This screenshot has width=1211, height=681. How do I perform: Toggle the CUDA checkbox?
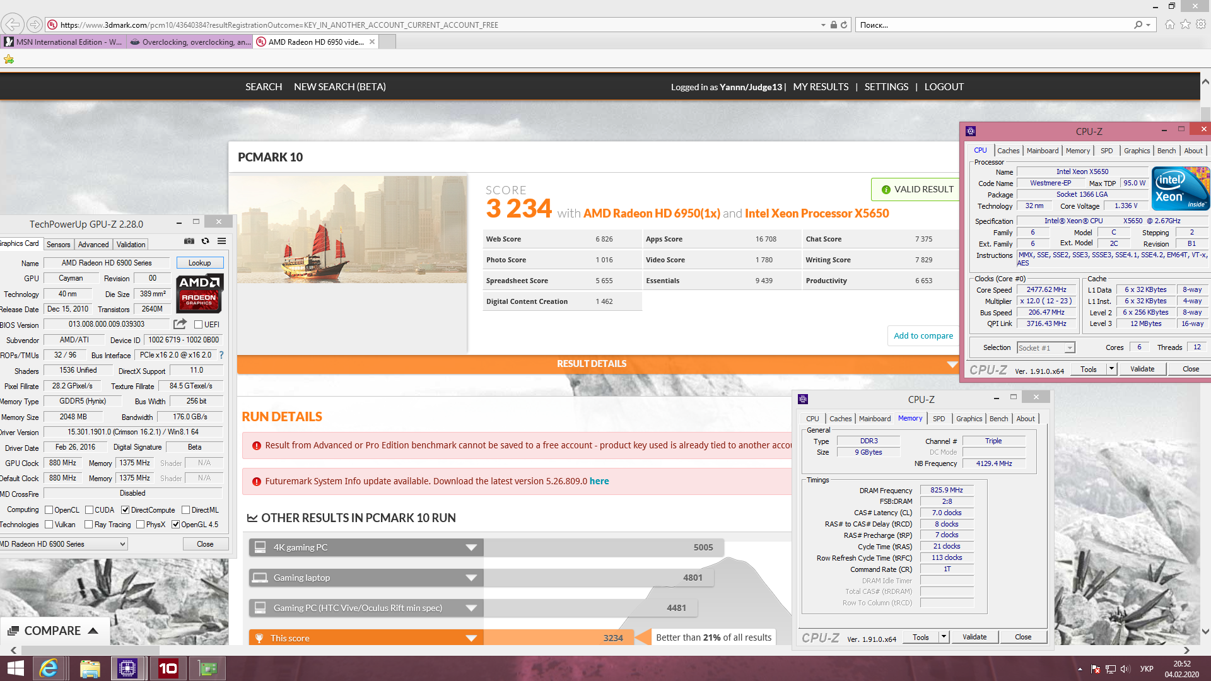[x=89, y=510]
